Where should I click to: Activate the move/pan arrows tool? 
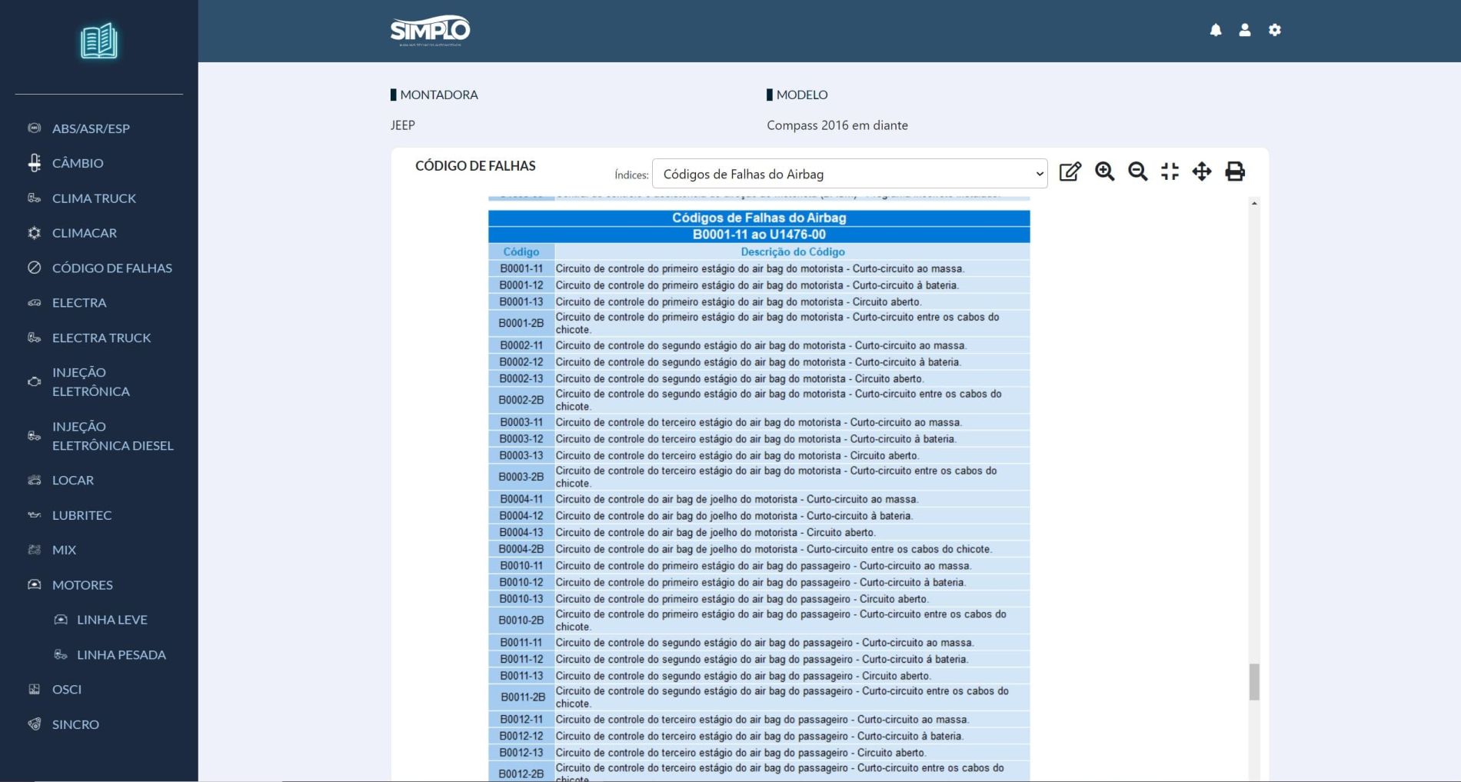(x=1202, y=171)
